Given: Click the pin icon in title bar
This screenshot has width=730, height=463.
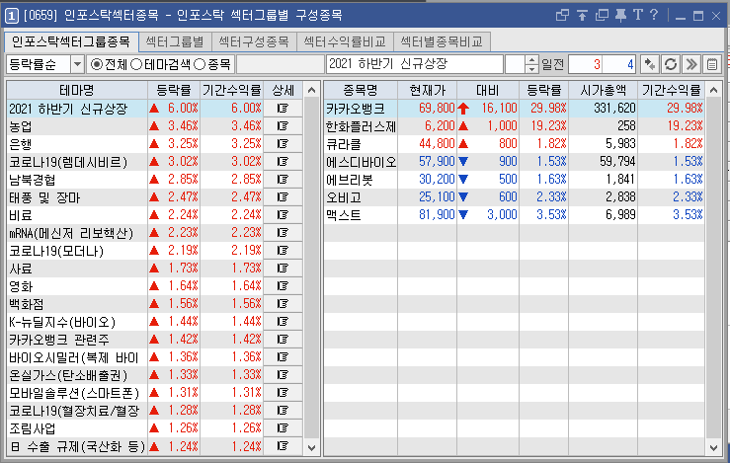Looking at the screenshot, I should coord(620,16).
